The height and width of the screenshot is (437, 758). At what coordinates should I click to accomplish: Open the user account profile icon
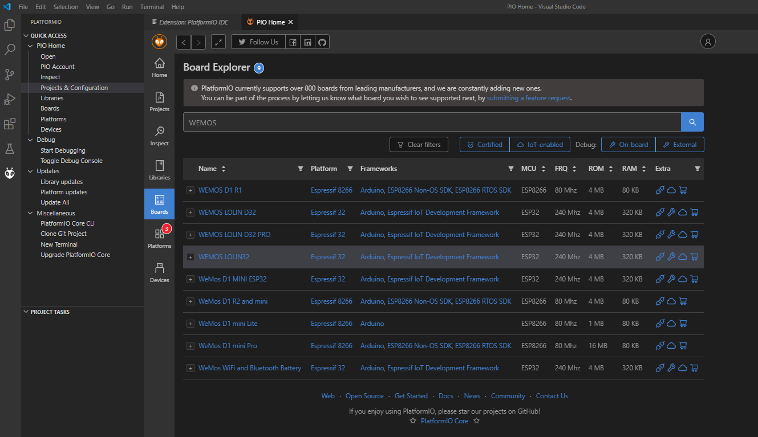click(x=708, y=42)
